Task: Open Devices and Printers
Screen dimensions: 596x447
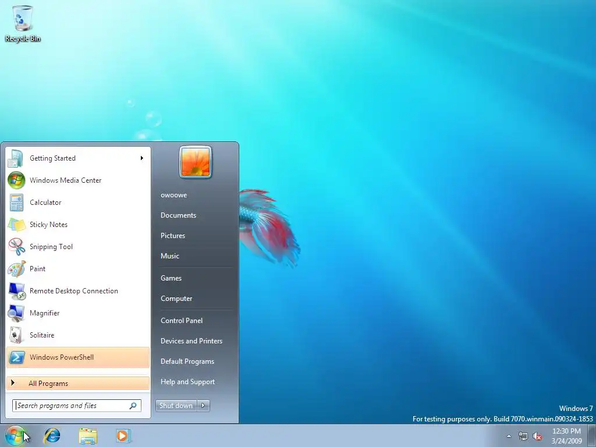Action: 191,341
